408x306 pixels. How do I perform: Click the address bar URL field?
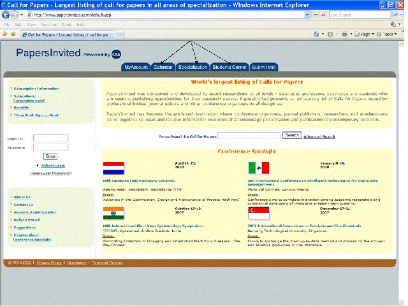[166, 15]
